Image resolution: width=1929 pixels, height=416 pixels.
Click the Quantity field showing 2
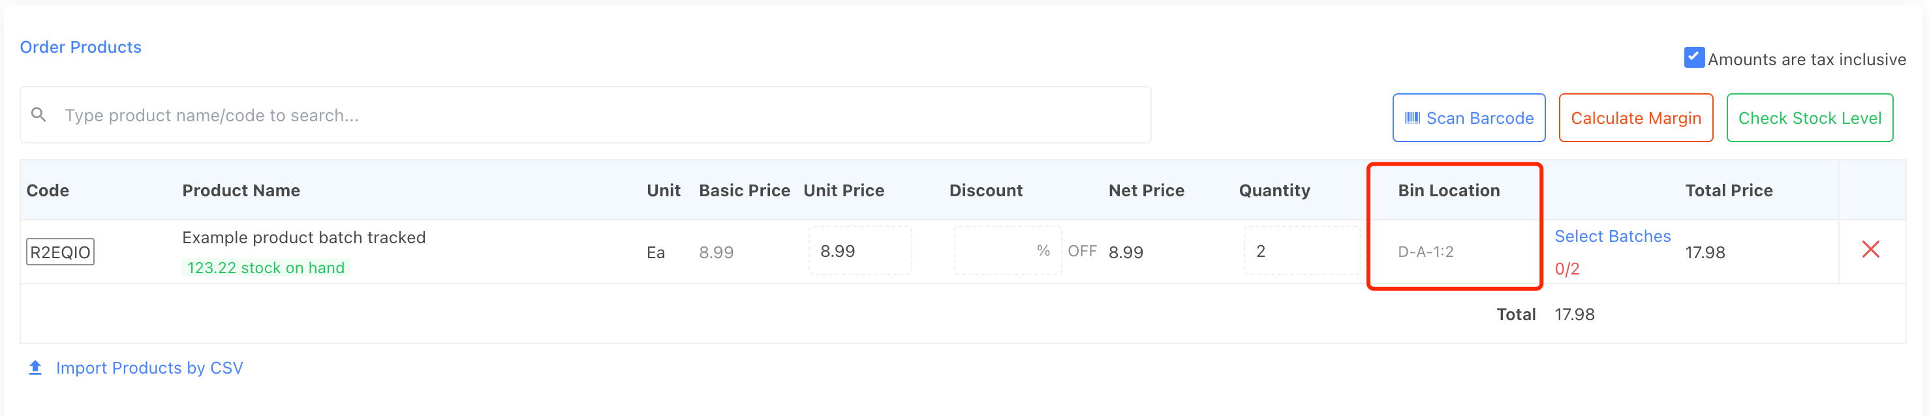(1301, 252)
